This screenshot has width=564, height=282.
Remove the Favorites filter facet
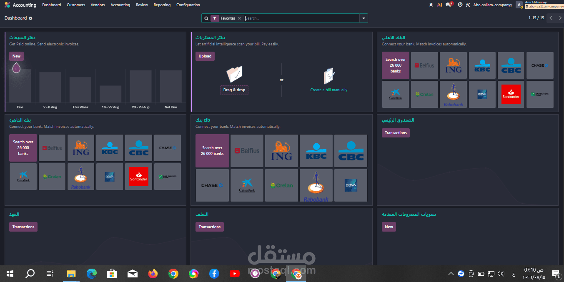[x=239, y=18]
